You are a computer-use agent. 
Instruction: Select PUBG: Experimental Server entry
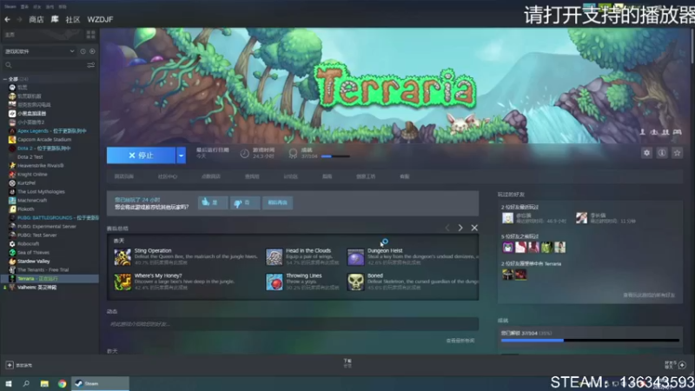47,227
